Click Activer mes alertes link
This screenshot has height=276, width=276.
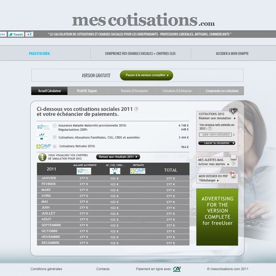(214, 164)
